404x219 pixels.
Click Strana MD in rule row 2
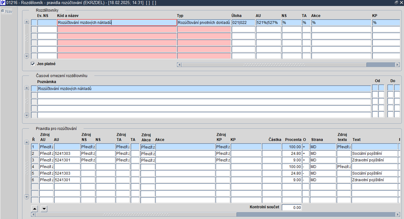(323, 153)
